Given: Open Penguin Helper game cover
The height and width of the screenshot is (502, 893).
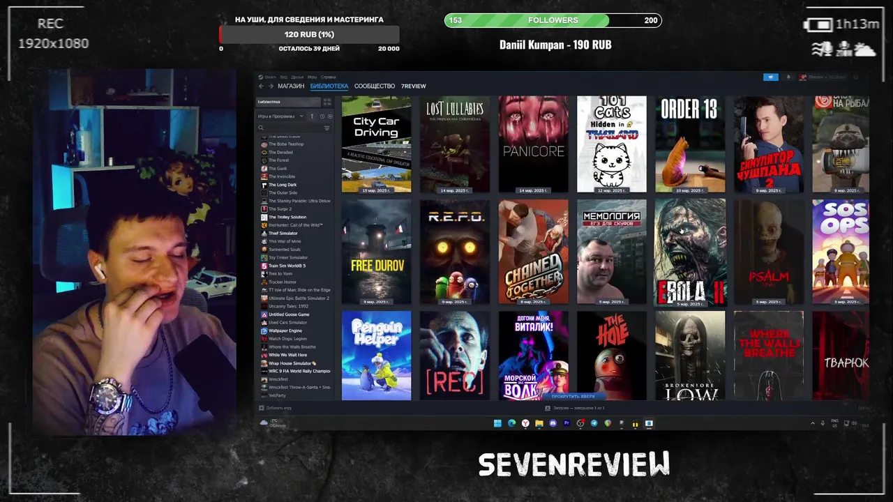Looking at the screenshot, I should 377,356.
